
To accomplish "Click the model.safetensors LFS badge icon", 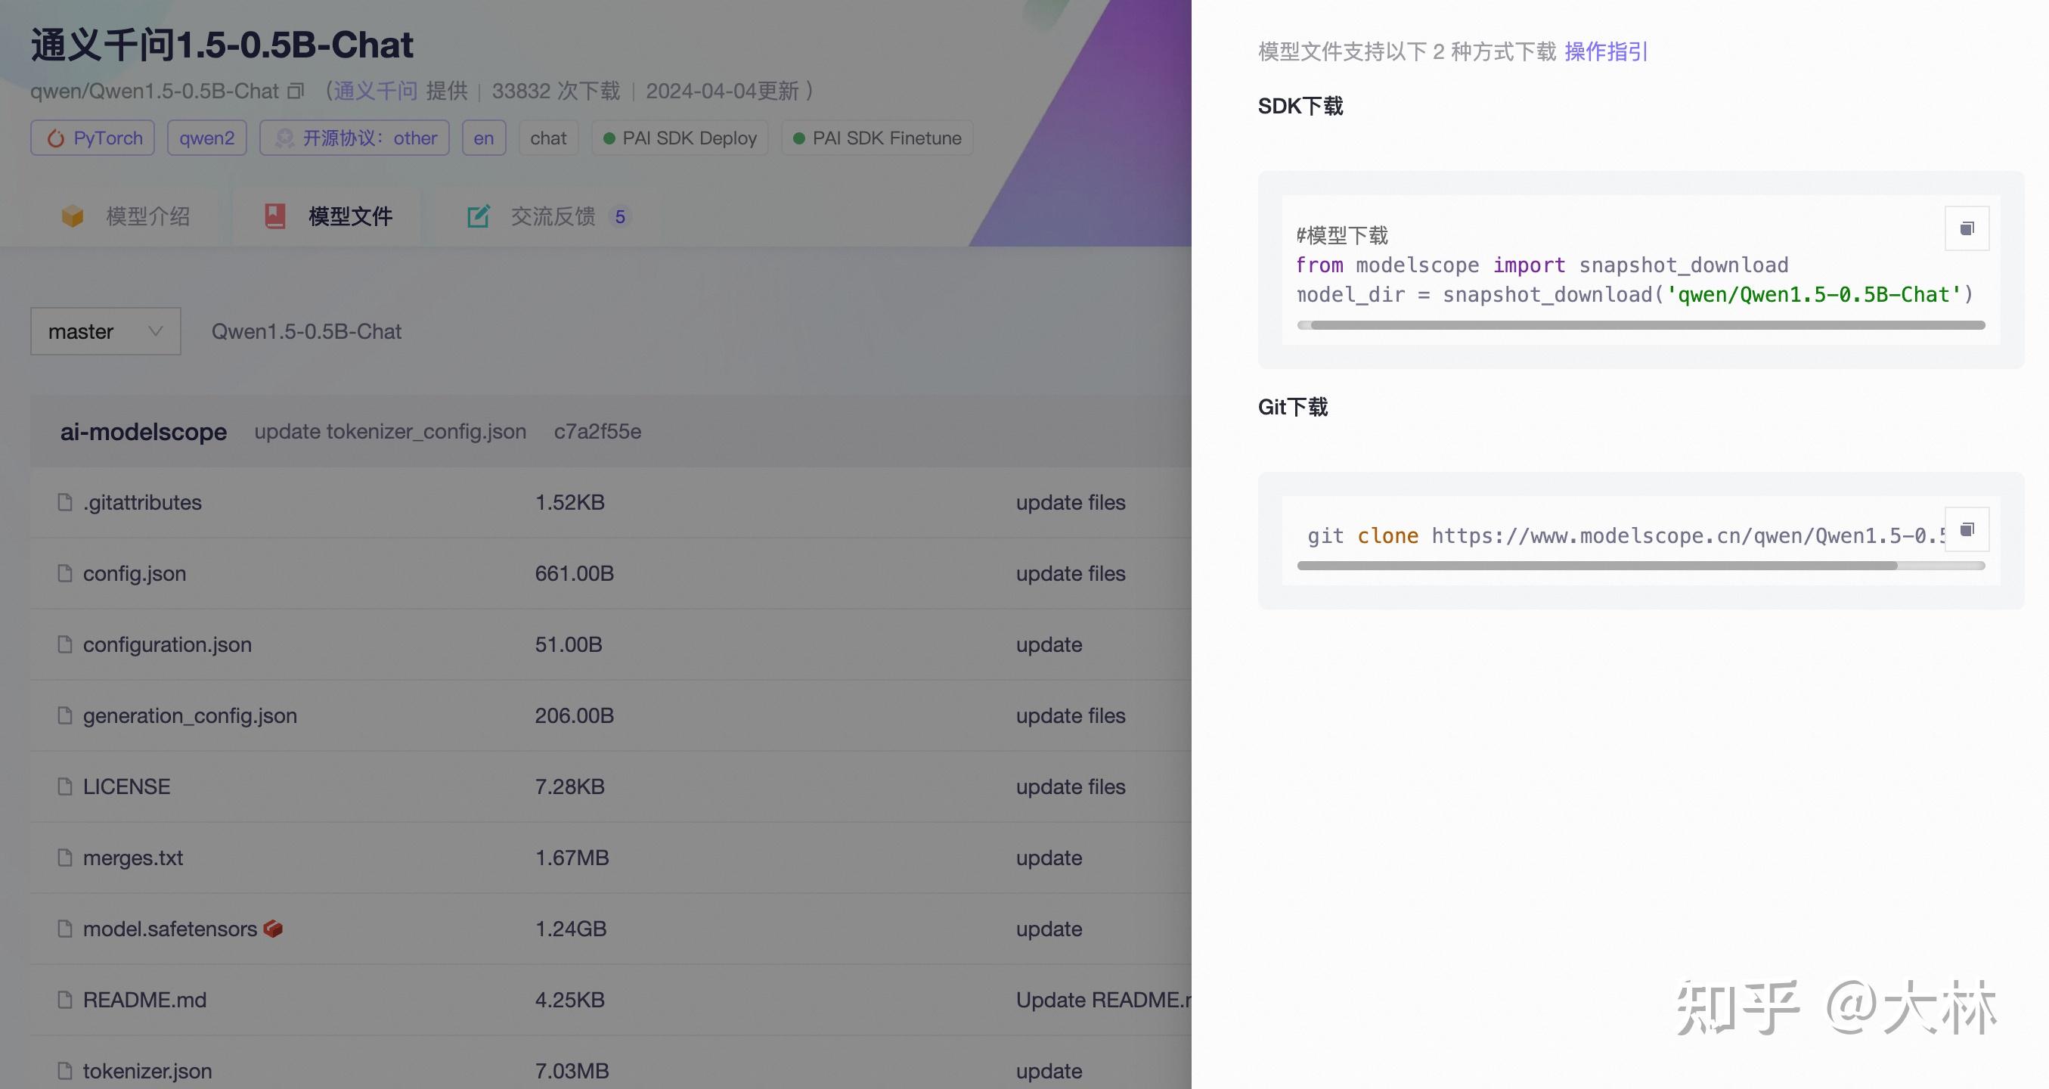I will pos(273,929).
